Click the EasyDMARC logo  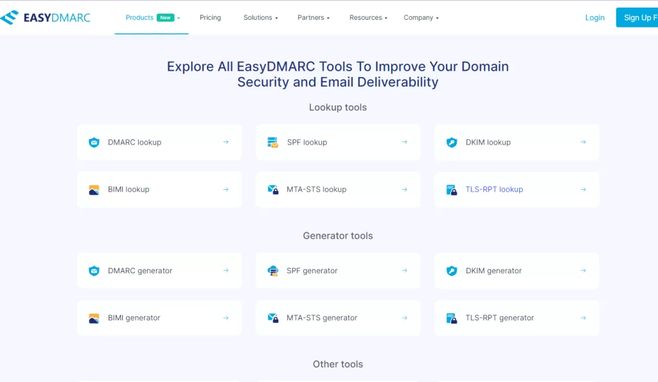[x=46, y=17]
